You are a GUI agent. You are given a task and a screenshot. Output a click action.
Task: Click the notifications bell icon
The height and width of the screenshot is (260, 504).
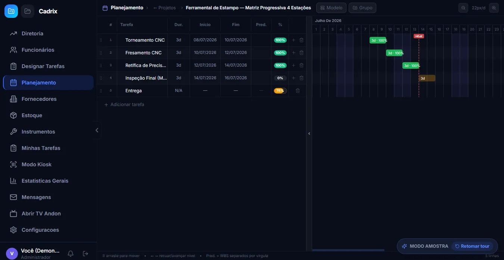click(71, 254)
